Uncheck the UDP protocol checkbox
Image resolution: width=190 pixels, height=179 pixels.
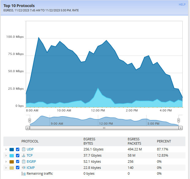pos(18,150)
